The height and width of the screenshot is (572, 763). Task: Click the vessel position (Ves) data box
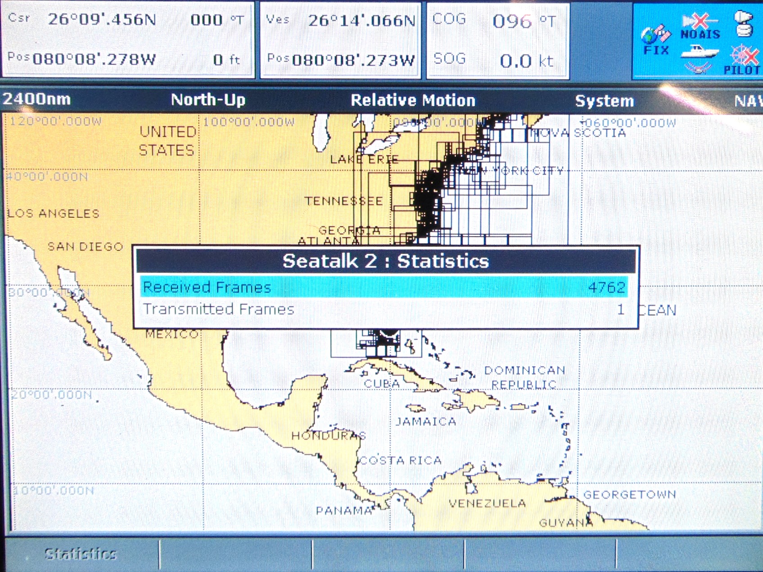(341, 40)
